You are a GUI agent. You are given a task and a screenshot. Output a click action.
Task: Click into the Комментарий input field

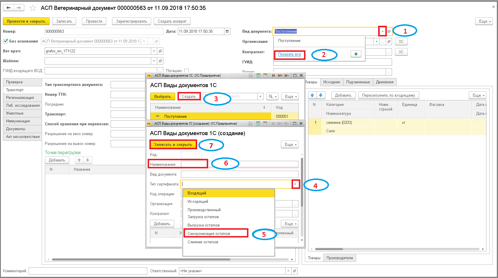point(88,271)
